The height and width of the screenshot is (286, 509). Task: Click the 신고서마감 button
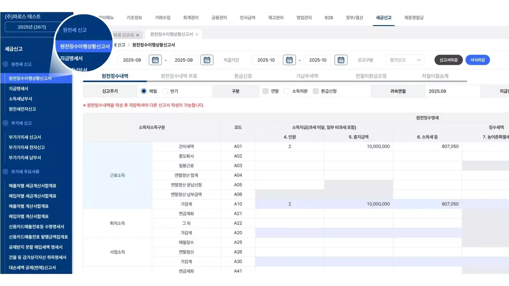tap(448, 60)
